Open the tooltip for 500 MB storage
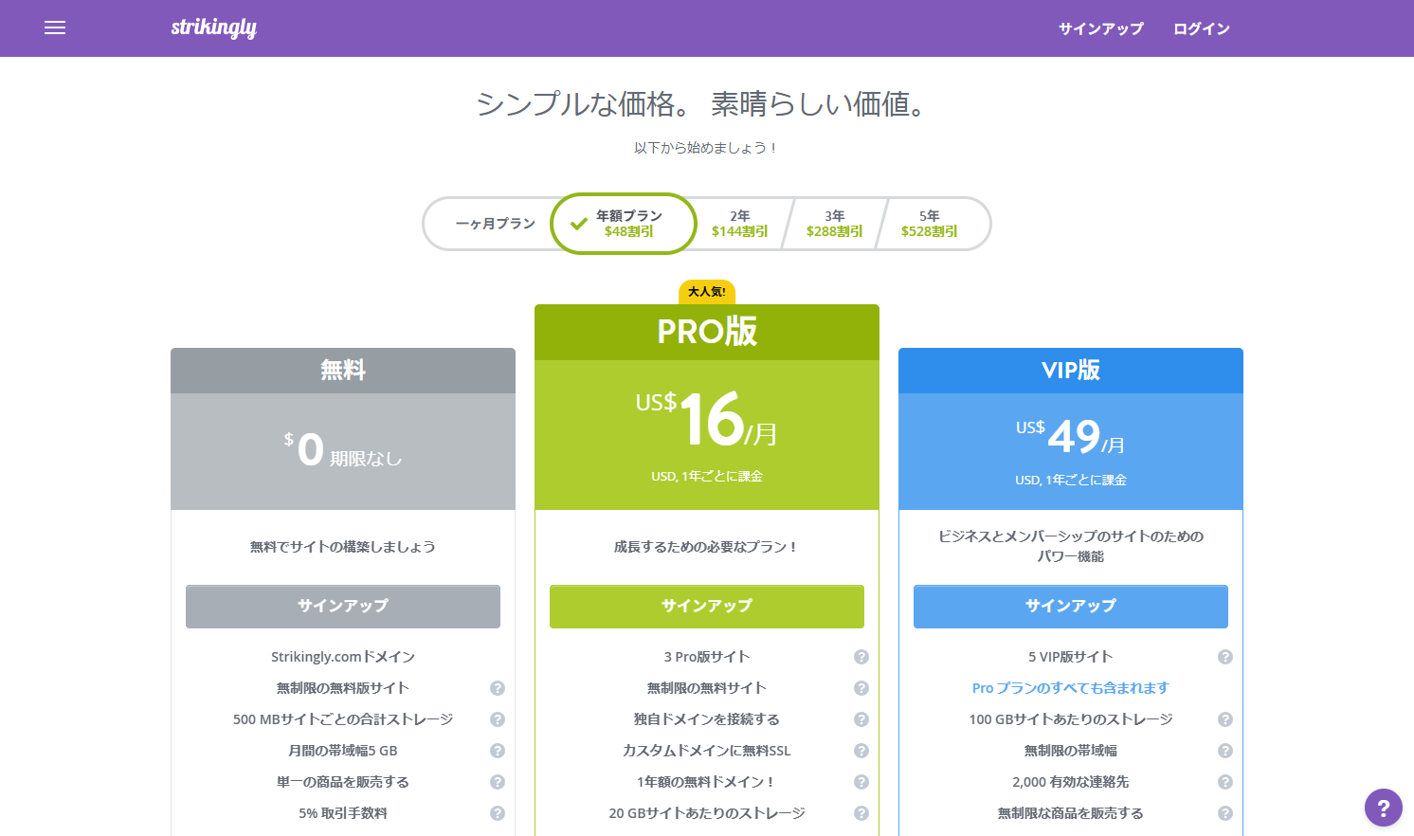The height and width of the screenshot is (836, 1414). coord(498,718)
